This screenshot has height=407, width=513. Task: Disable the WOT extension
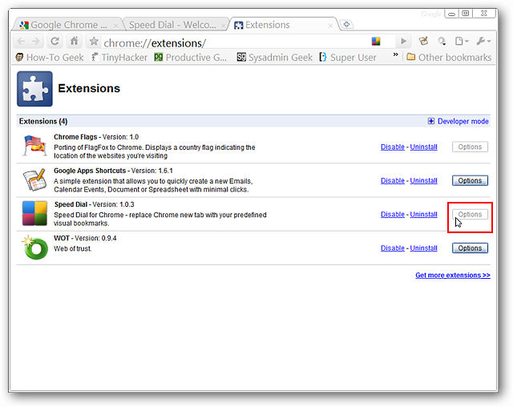click(393, 248)
